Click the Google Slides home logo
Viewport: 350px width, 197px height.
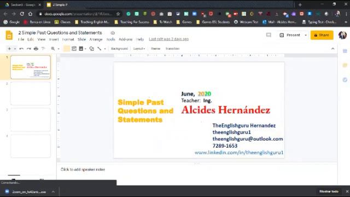tap(9, 35)
